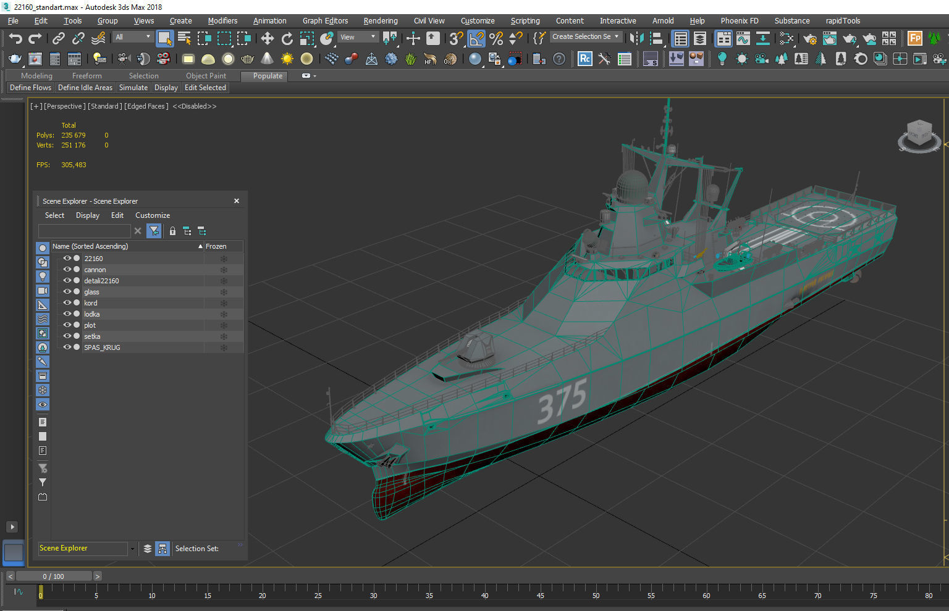
Task: Display cameras filter in Scene Explorer sidebar
Action: tap(42, 291)
